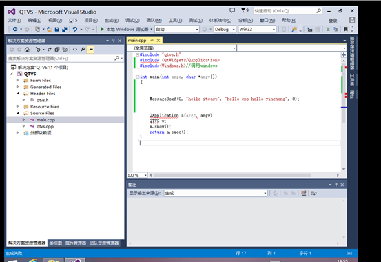
Task: Collapse the Source Files folder
Action: coord(18,113)
